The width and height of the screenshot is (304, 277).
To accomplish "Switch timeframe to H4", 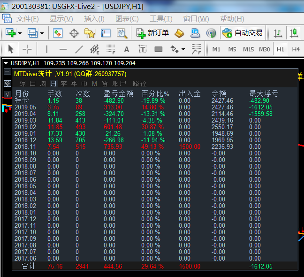I will pos(296,49).
